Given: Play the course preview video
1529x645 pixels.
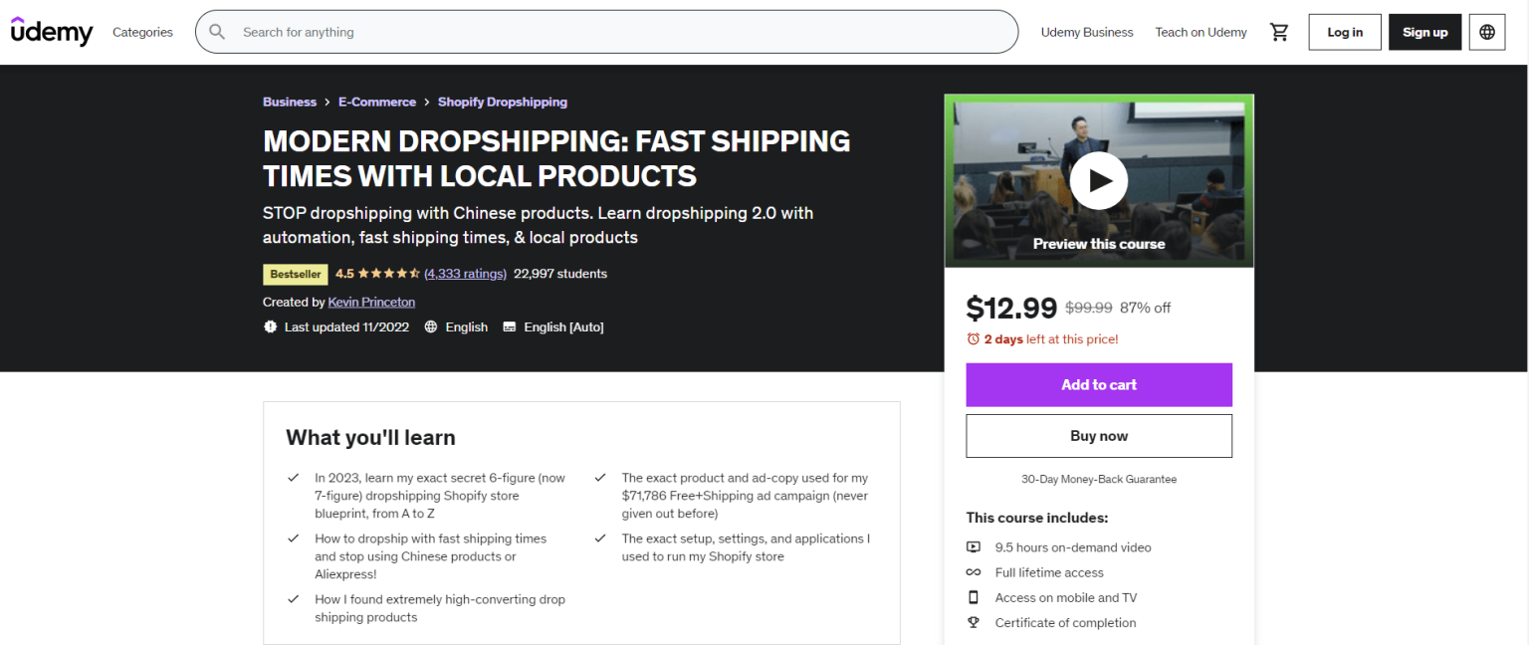Looking at the screenshot, I should pos(1098,180).
